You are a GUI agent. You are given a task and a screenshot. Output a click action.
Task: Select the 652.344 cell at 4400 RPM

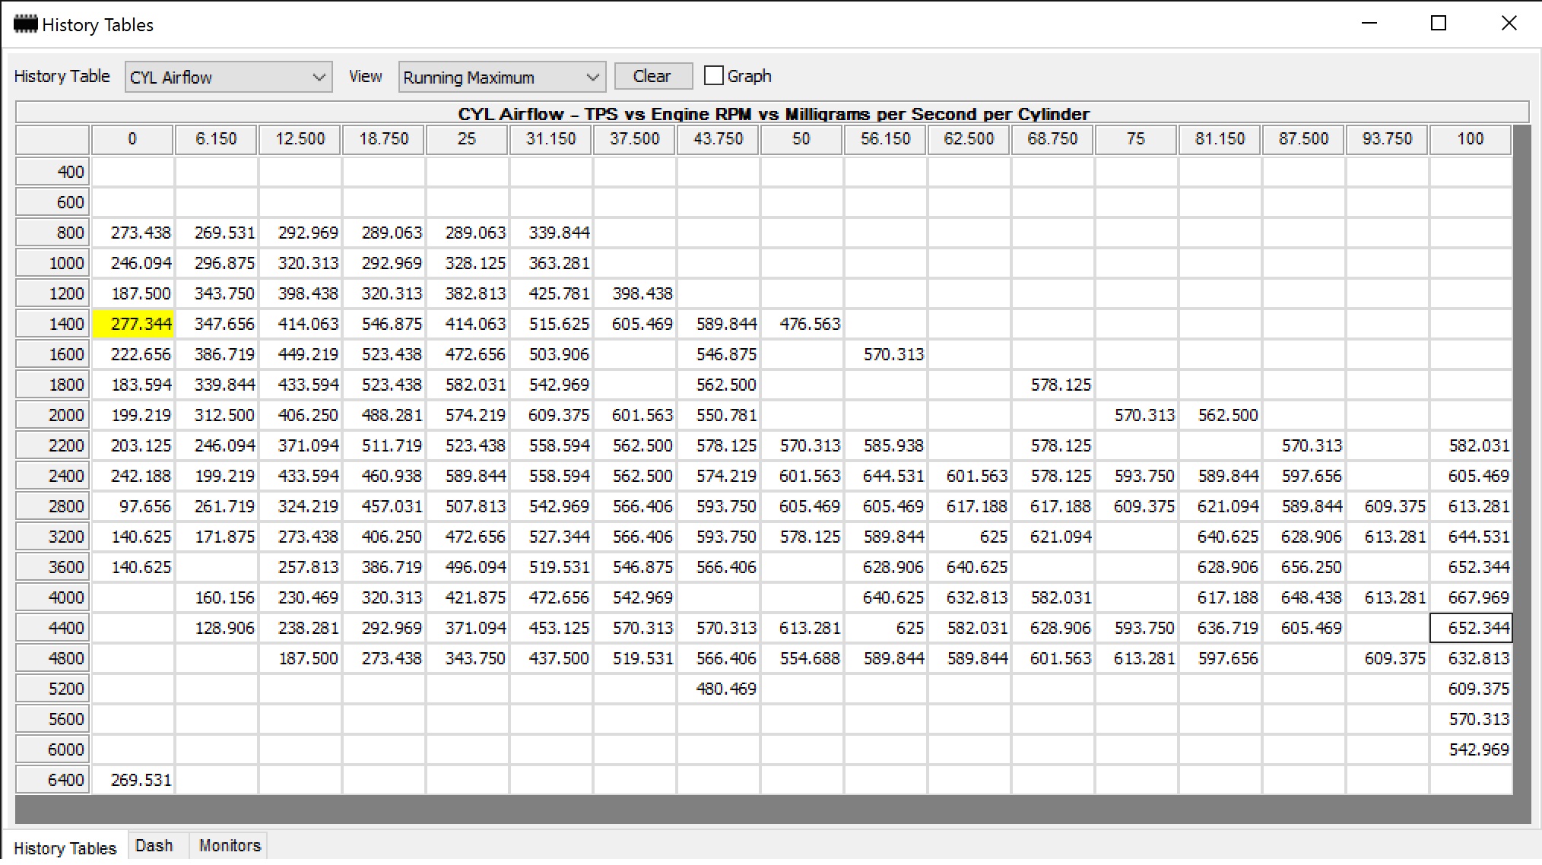point(1471,628)
